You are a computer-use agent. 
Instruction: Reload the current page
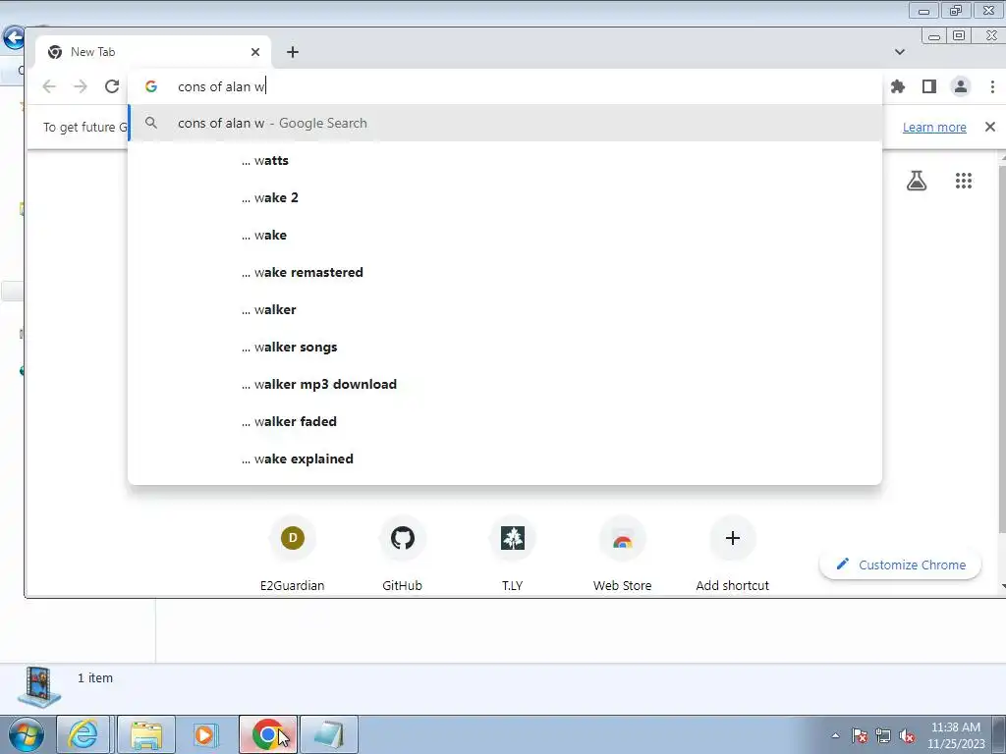[x=112, y=86]
